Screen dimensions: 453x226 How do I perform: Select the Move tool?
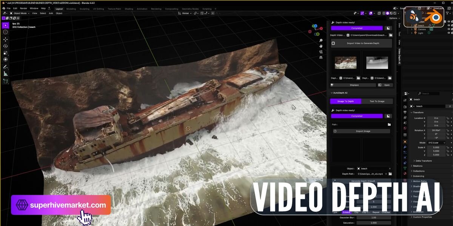(x=6, y=39)
